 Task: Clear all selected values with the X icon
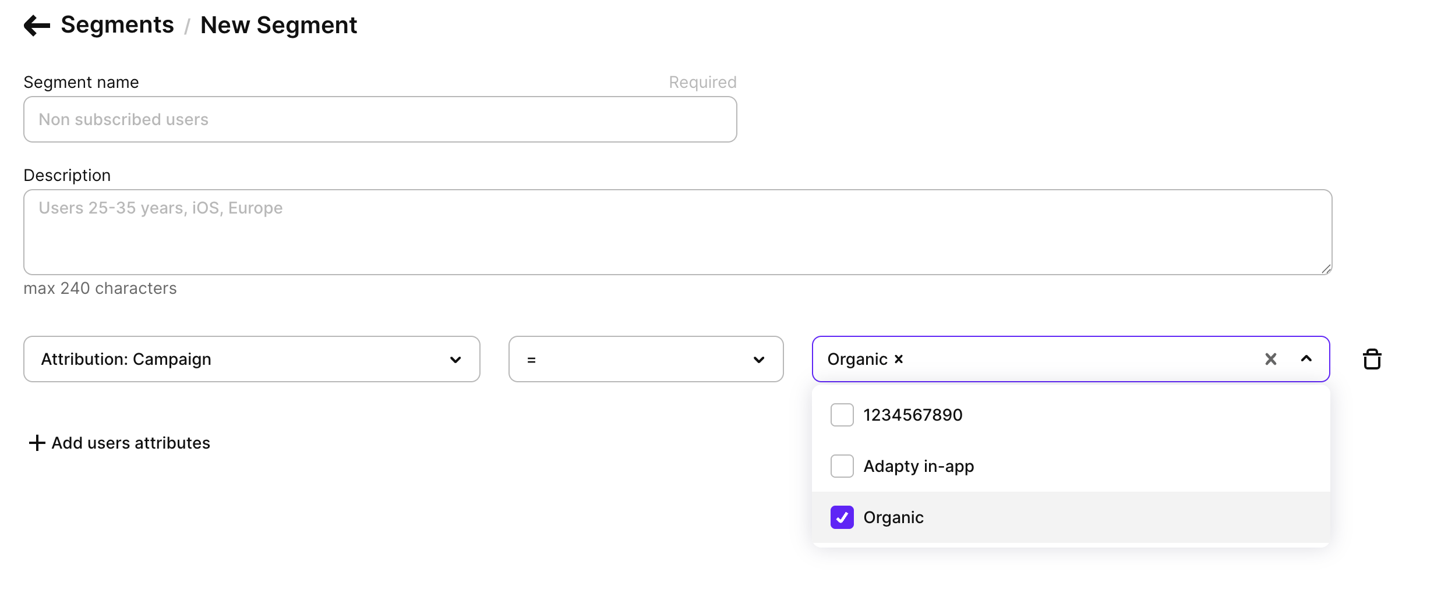tap(1271, 359)
